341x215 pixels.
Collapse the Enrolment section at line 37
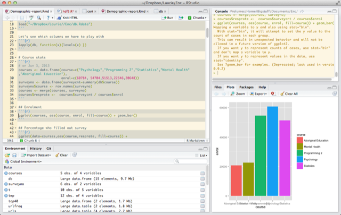(x=15, y=107)
